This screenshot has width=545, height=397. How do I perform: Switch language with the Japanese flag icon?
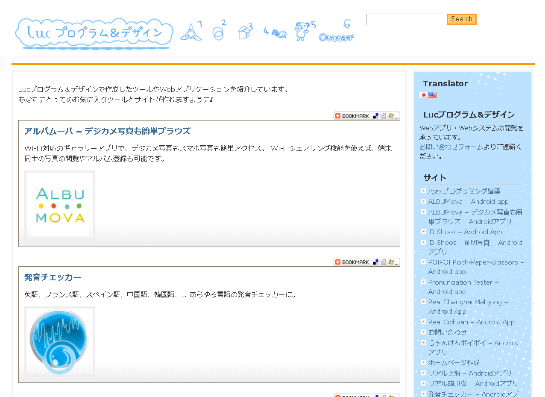(x=423, y=95)
